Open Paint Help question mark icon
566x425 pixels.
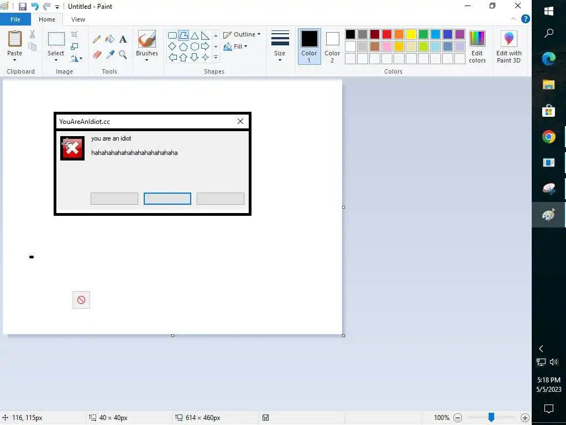pos(526,19)
